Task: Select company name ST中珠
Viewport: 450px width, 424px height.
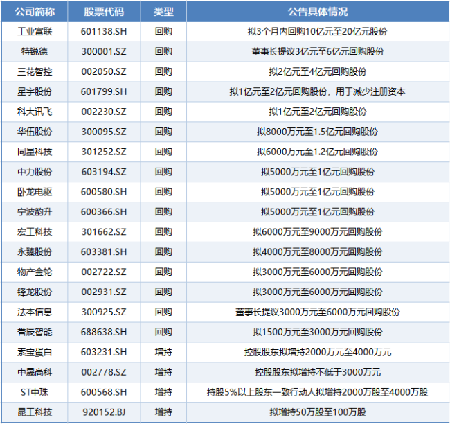Action: pyautogui.click(x=35, y=392)
